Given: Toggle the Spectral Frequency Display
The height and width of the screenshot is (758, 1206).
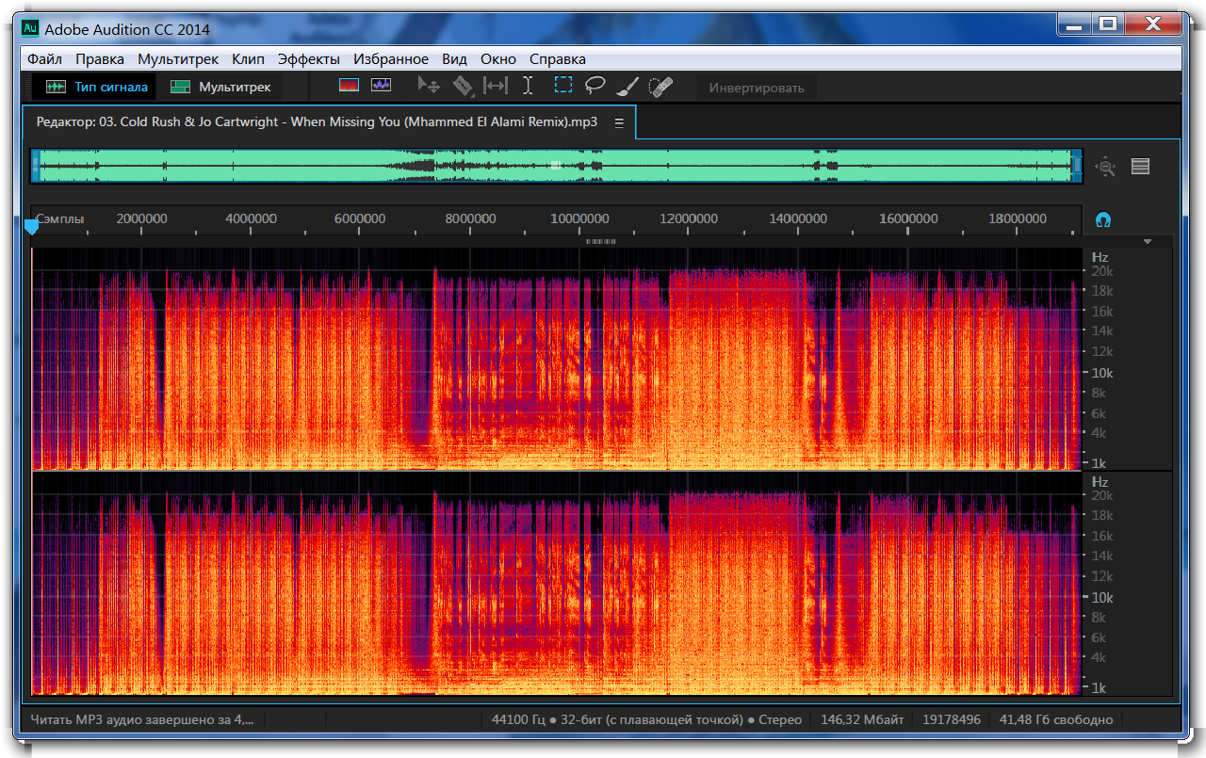Looking at the screenshot, I should 350,86.
